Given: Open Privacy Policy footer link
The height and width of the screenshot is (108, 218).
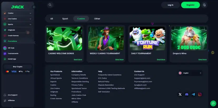Looking at the screenshot, I should [77, 85].
